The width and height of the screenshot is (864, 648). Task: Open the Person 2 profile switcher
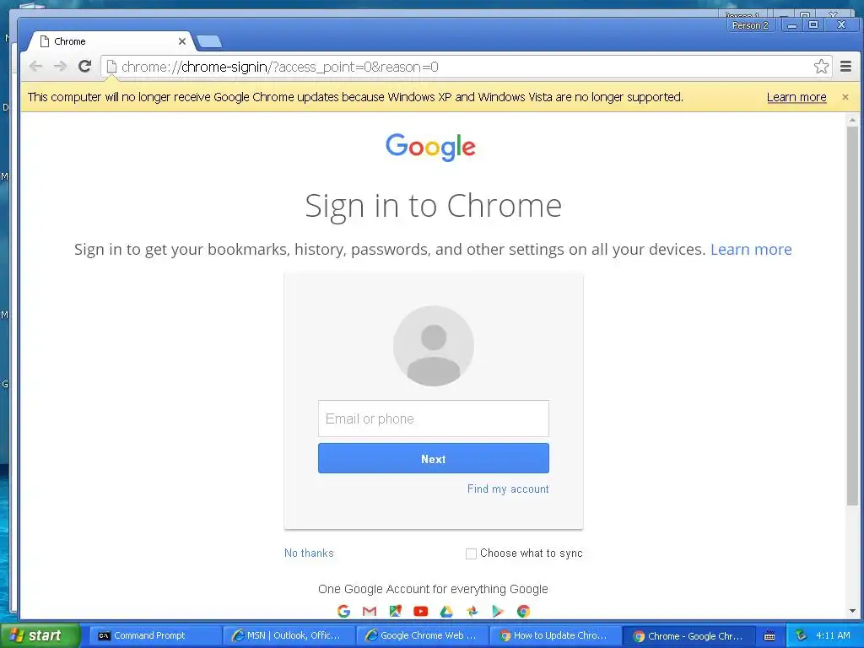point(750,25)
